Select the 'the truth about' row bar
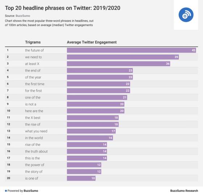 (x=87, y=151)
